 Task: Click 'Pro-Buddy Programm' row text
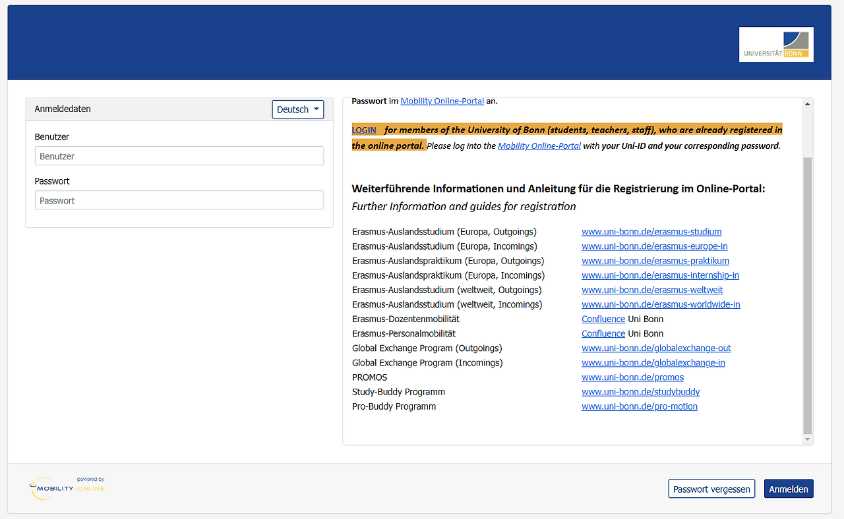[x=394, y=406]
